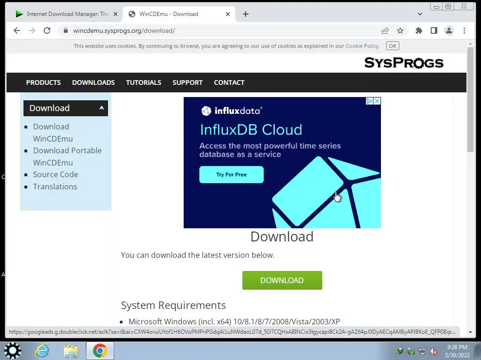Screen dimensions: 481x360
Task: Click the AdChoices triangle icon
Action: pos(370,101)
